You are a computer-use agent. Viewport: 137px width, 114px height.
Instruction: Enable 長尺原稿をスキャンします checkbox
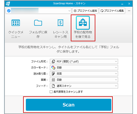click(x=51, y=92)
